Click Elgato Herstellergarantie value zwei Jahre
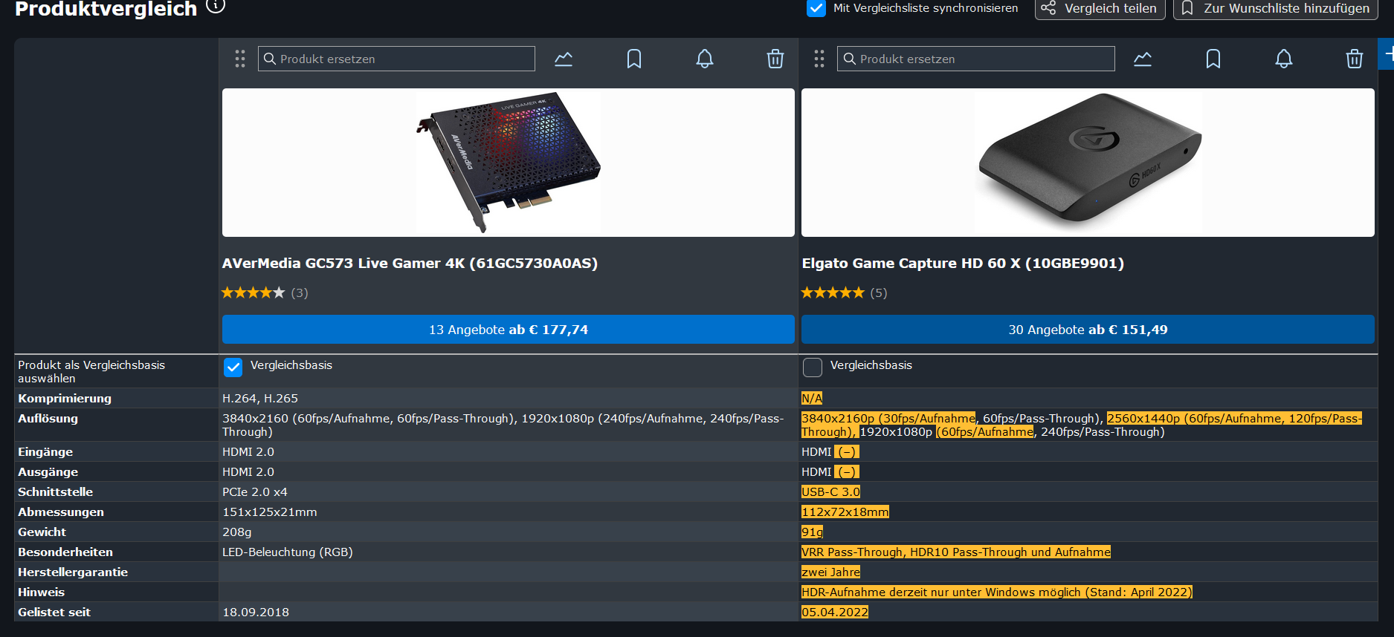This screenshot has width=1394, height=637. click(x=831, y=572)
